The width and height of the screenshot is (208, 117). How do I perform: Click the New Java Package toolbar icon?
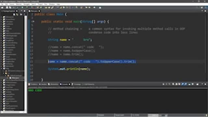[x=38, y=7]
